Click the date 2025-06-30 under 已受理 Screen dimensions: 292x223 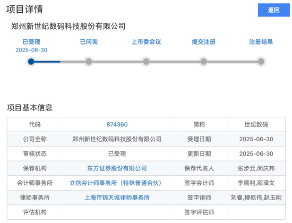[x=31, y=50]
